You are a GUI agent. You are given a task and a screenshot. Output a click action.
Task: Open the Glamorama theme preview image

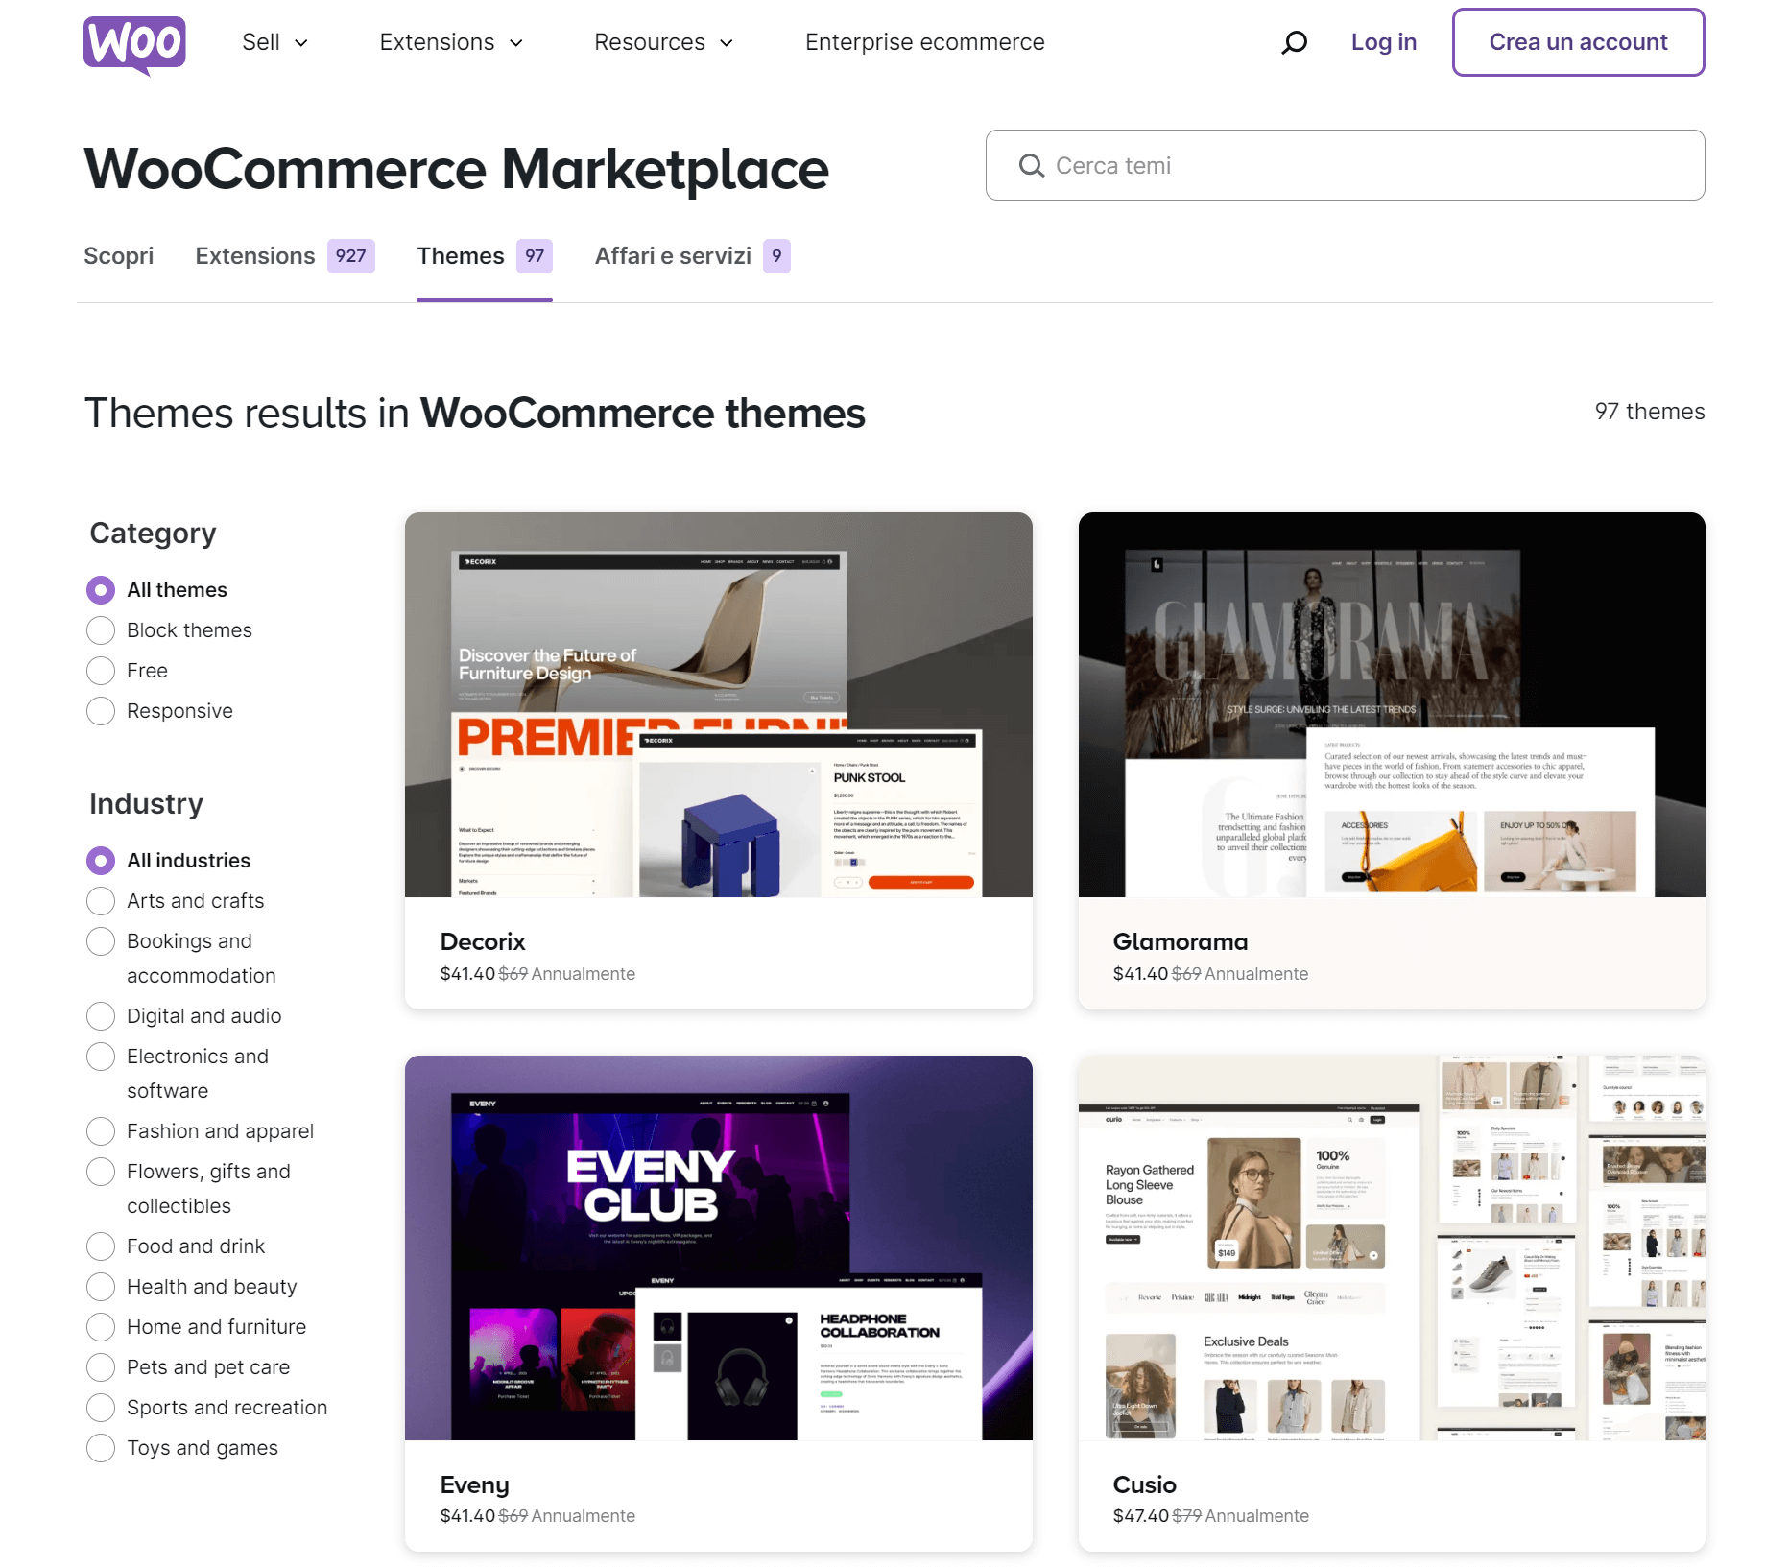(x=1392, y=704)
